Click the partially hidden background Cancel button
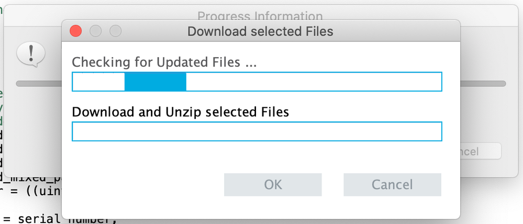This screenshot has height=224, width=523. 481,151
